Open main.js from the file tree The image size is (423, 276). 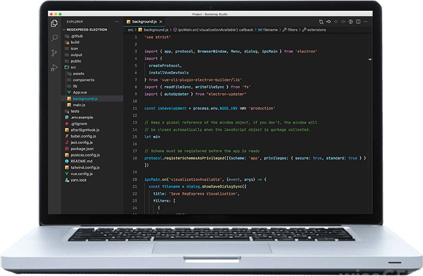(79, 105)
